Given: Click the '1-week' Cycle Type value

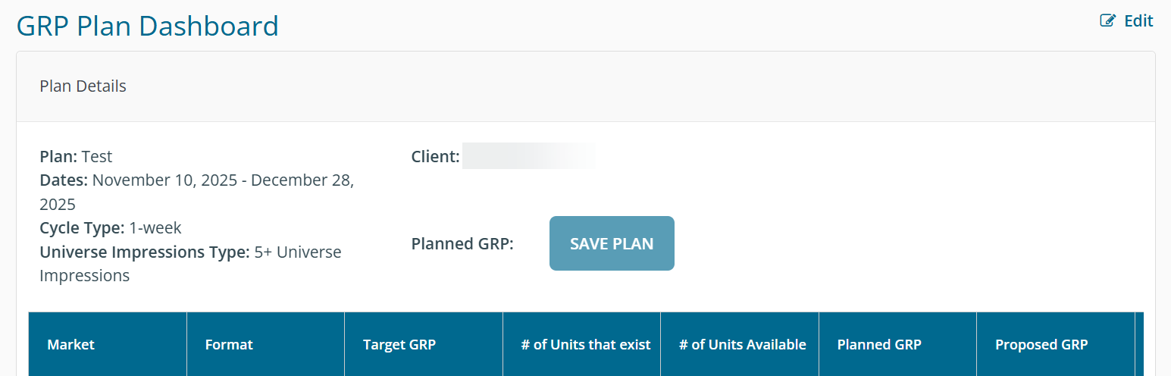Looking at the screenshot, I should click(155, 228).
